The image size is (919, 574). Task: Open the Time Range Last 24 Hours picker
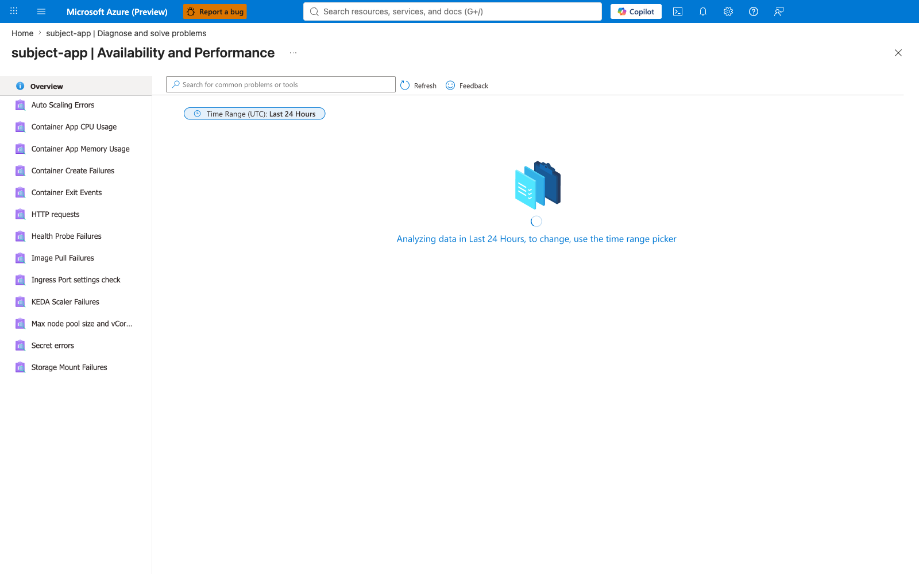pos(254,114)
